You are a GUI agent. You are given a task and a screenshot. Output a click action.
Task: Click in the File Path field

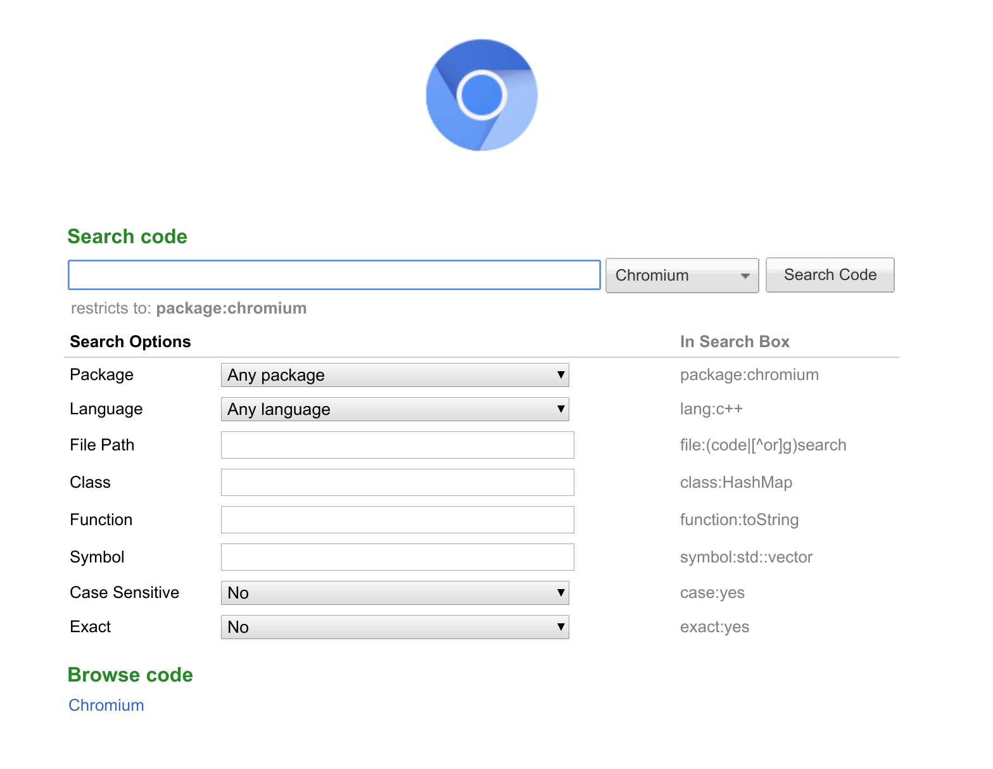coord(398,445)
